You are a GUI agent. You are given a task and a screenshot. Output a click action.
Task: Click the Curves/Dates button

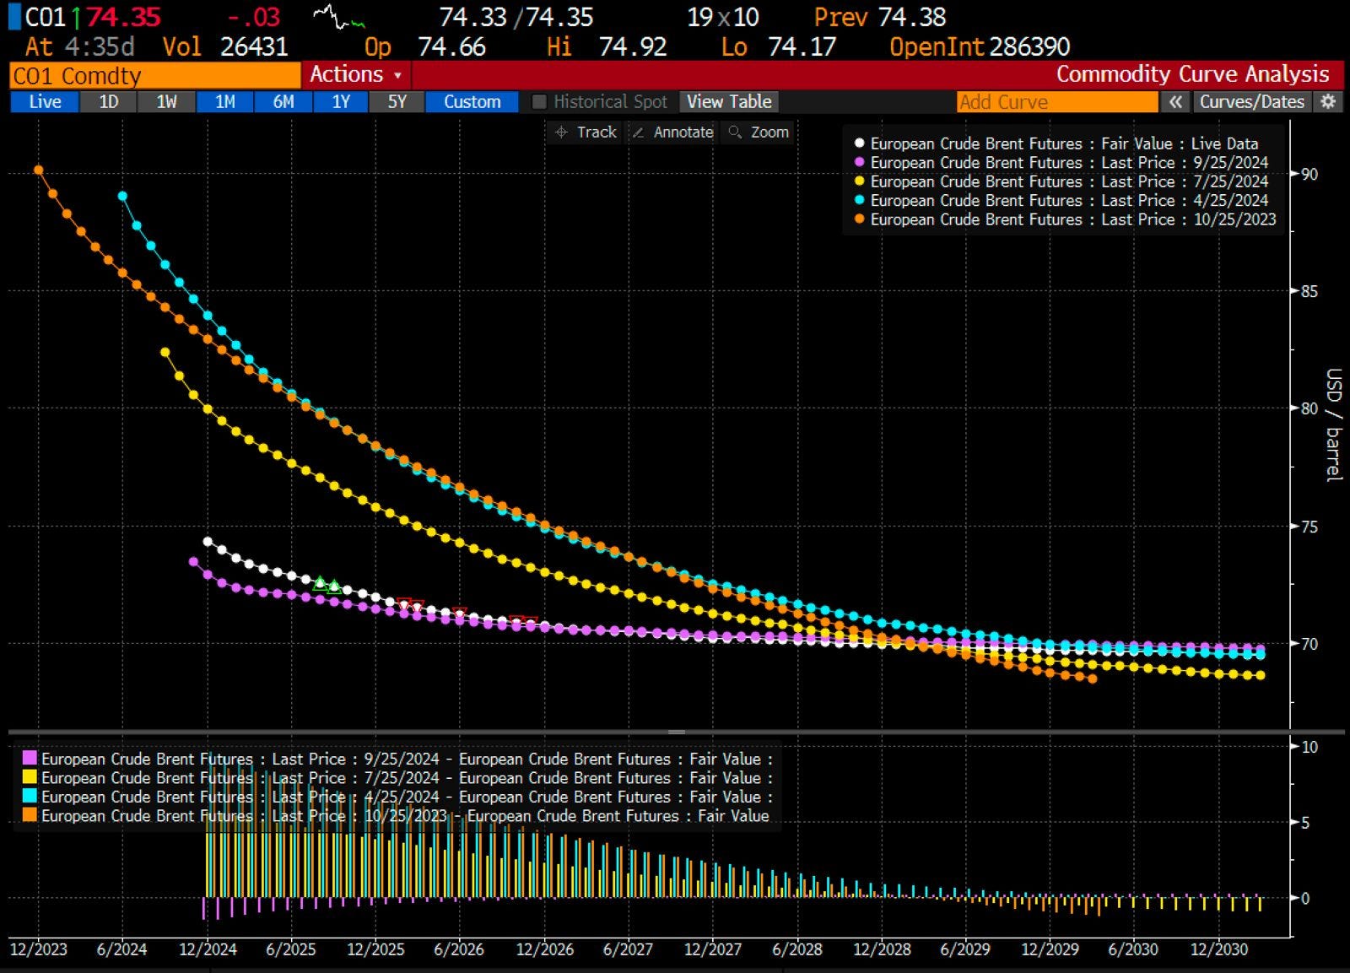[x=1252, y=101]
